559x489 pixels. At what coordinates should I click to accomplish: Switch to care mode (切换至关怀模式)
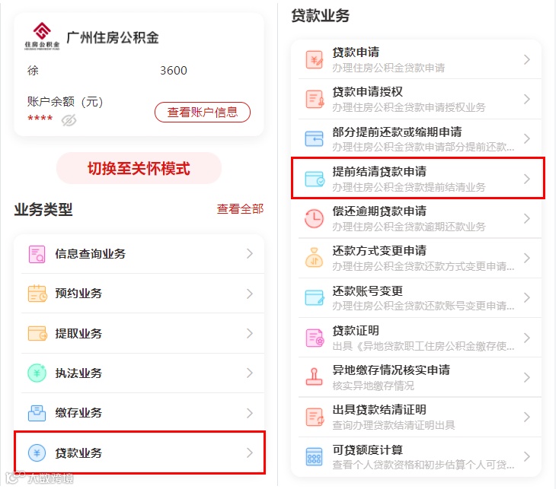[139, 168]
